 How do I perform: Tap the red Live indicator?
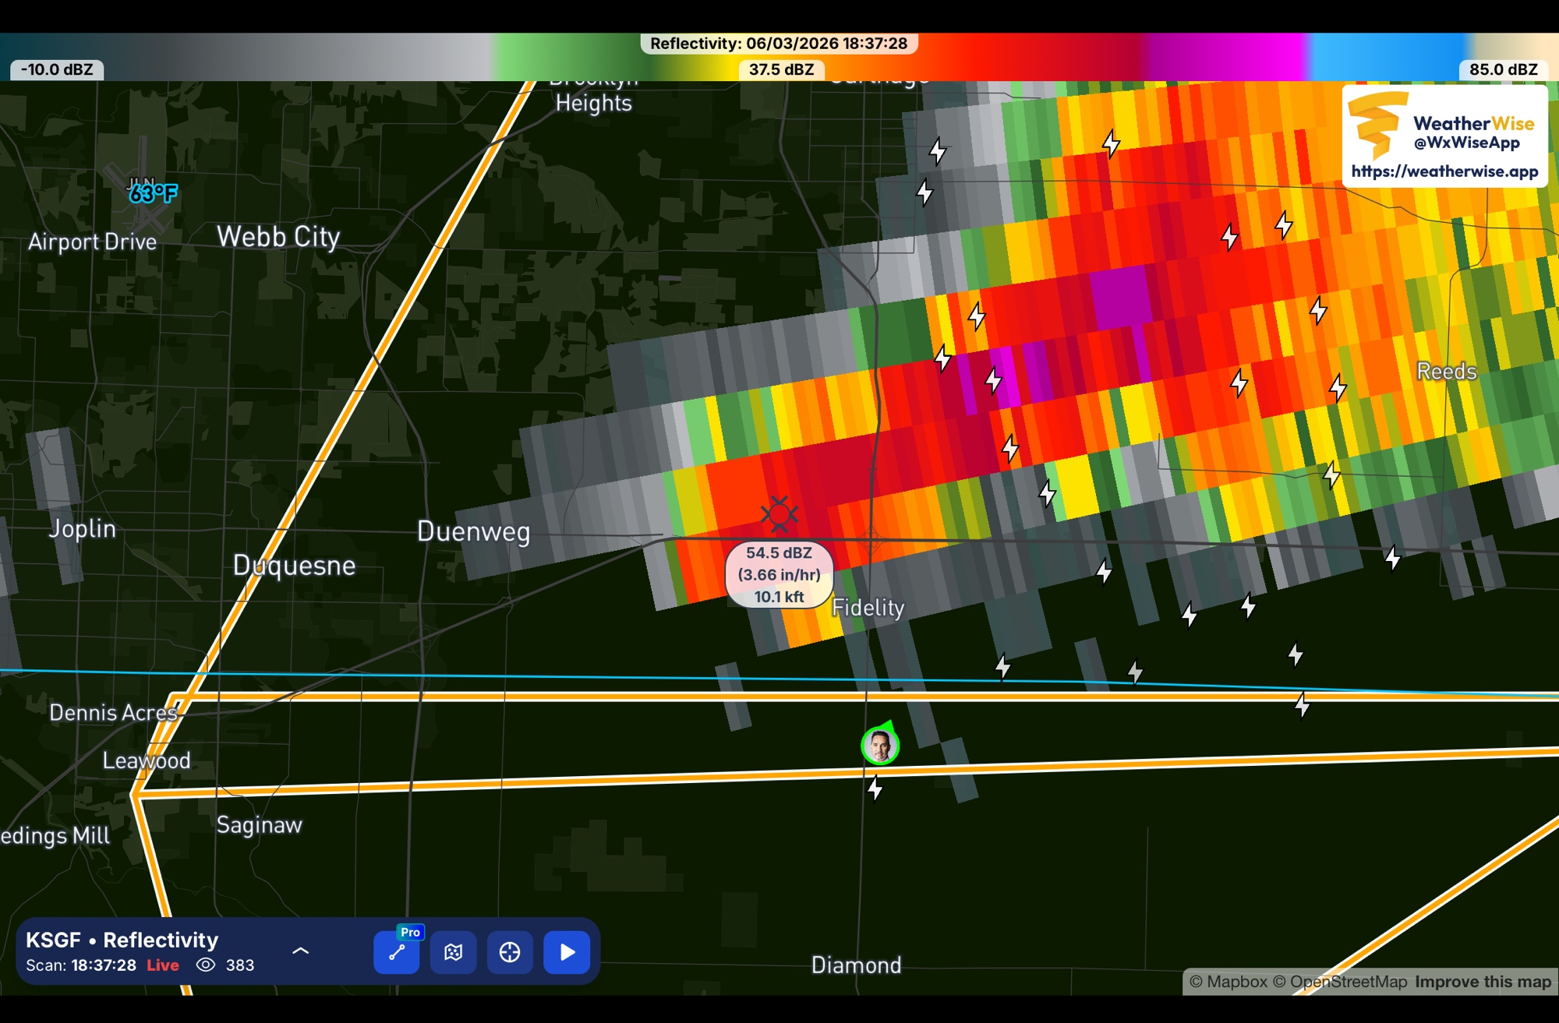163,965
